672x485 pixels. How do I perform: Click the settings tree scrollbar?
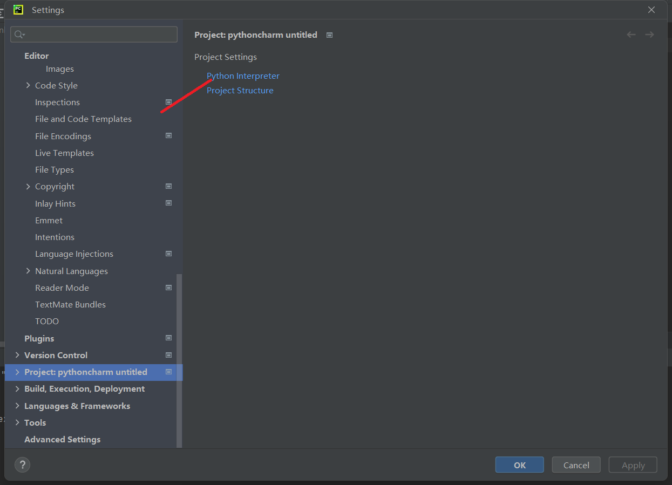[179, 360]
